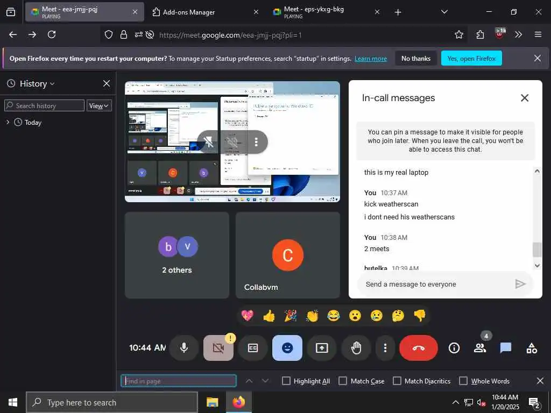Click the crossed-out audio icon on the shared screen tile
The image size is (551, 413).
232,142
